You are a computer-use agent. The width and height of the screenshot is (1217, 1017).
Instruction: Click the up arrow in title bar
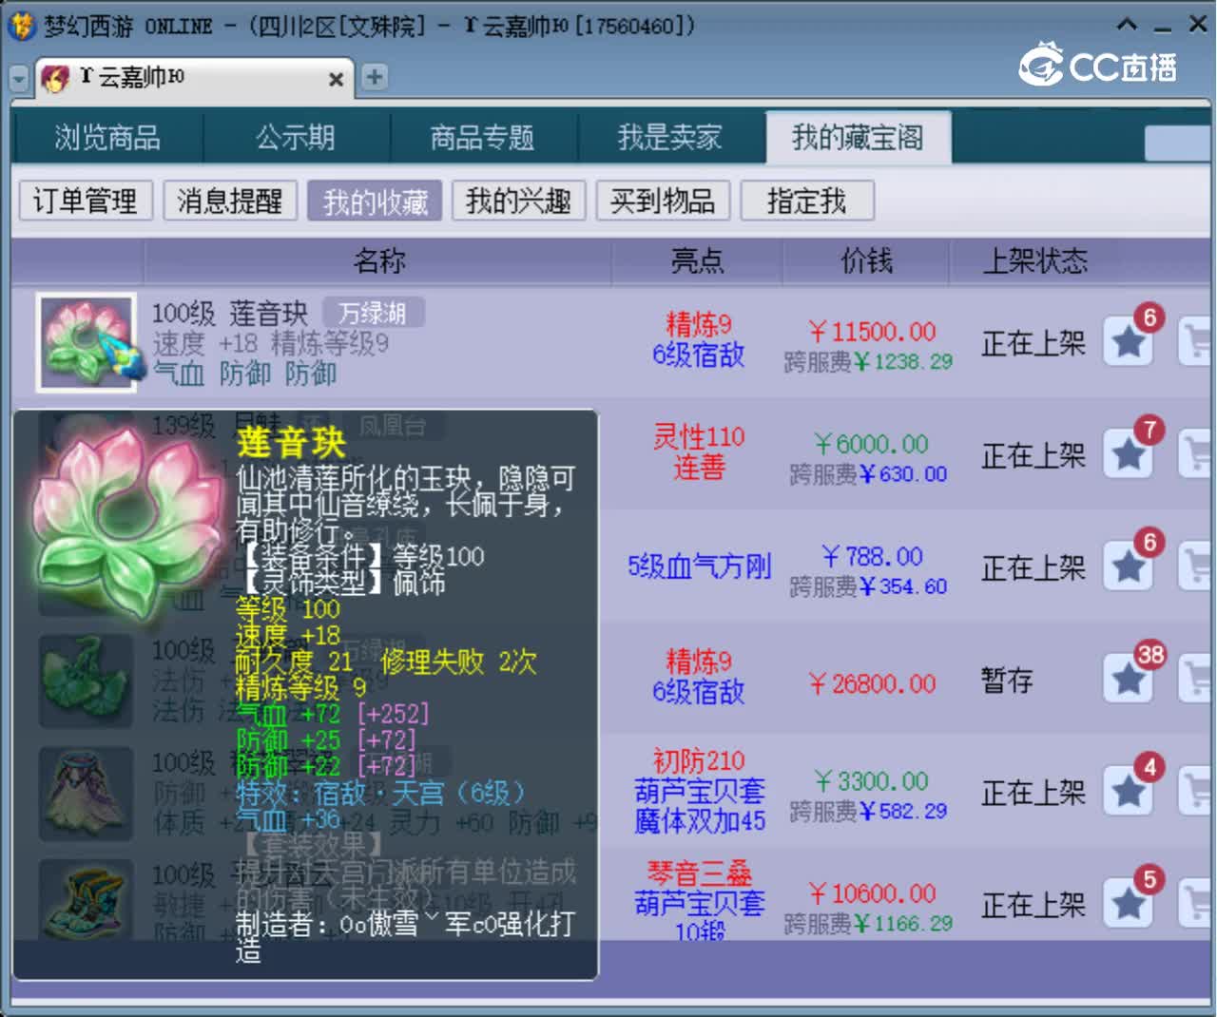click(x=1127, y=25)
